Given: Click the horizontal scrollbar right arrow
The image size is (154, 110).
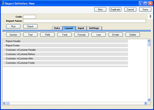Looking at the screenshot, I should click(x=145, y=103).
